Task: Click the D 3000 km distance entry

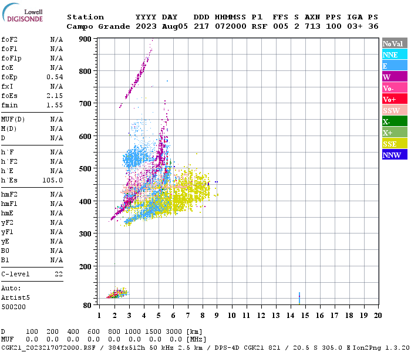Action: coord(174,332)
